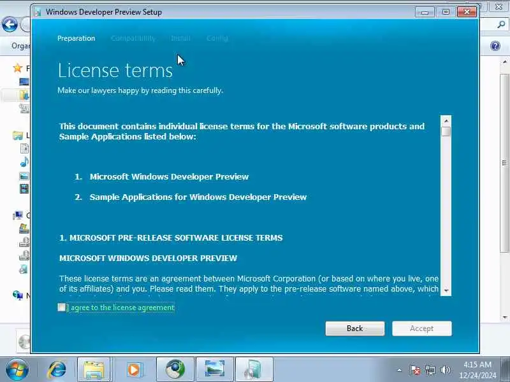Viewport: 510px width, 382px height.
Task: Close the background Explorer window
Action: click(x=499, y=6)
